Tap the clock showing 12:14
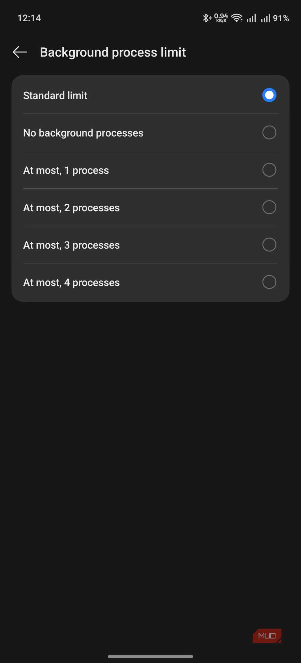 (x=30, y=18)
